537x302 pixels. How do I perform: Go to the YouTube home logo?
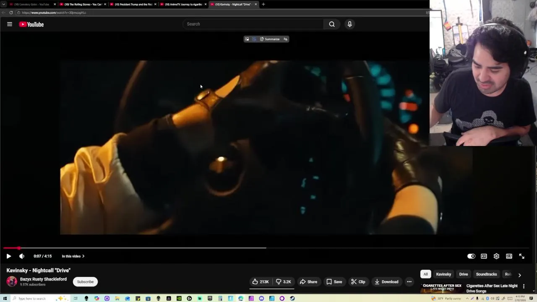[31, 24]
